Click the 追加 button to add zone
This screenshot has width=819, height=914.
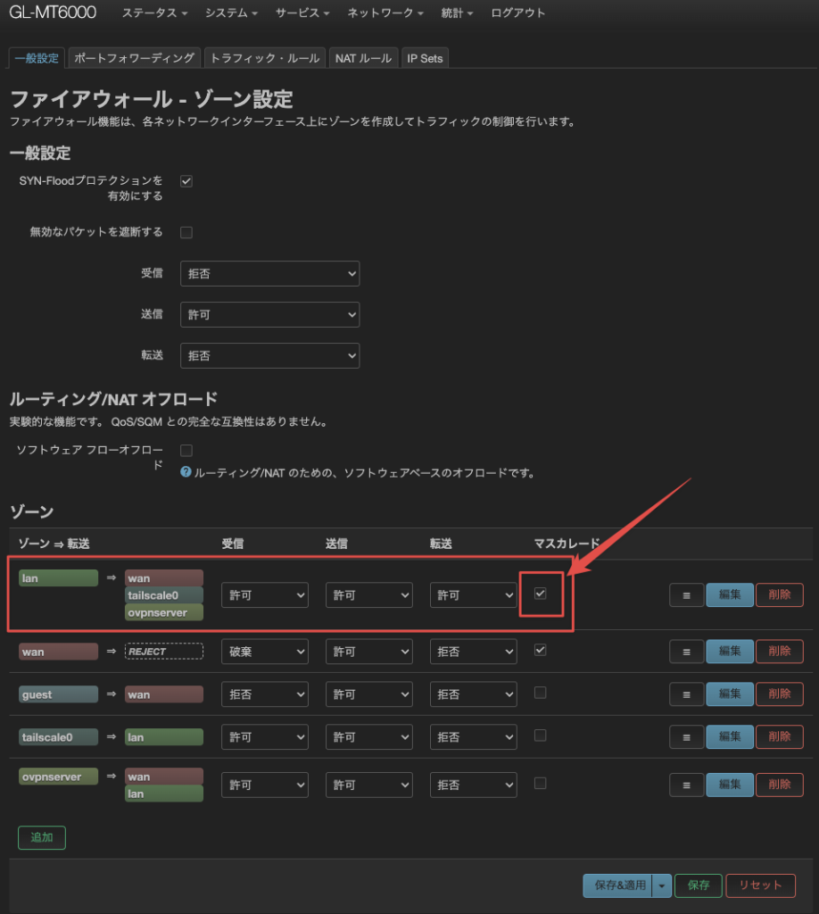pyautogui.click(x=41, y=838)
